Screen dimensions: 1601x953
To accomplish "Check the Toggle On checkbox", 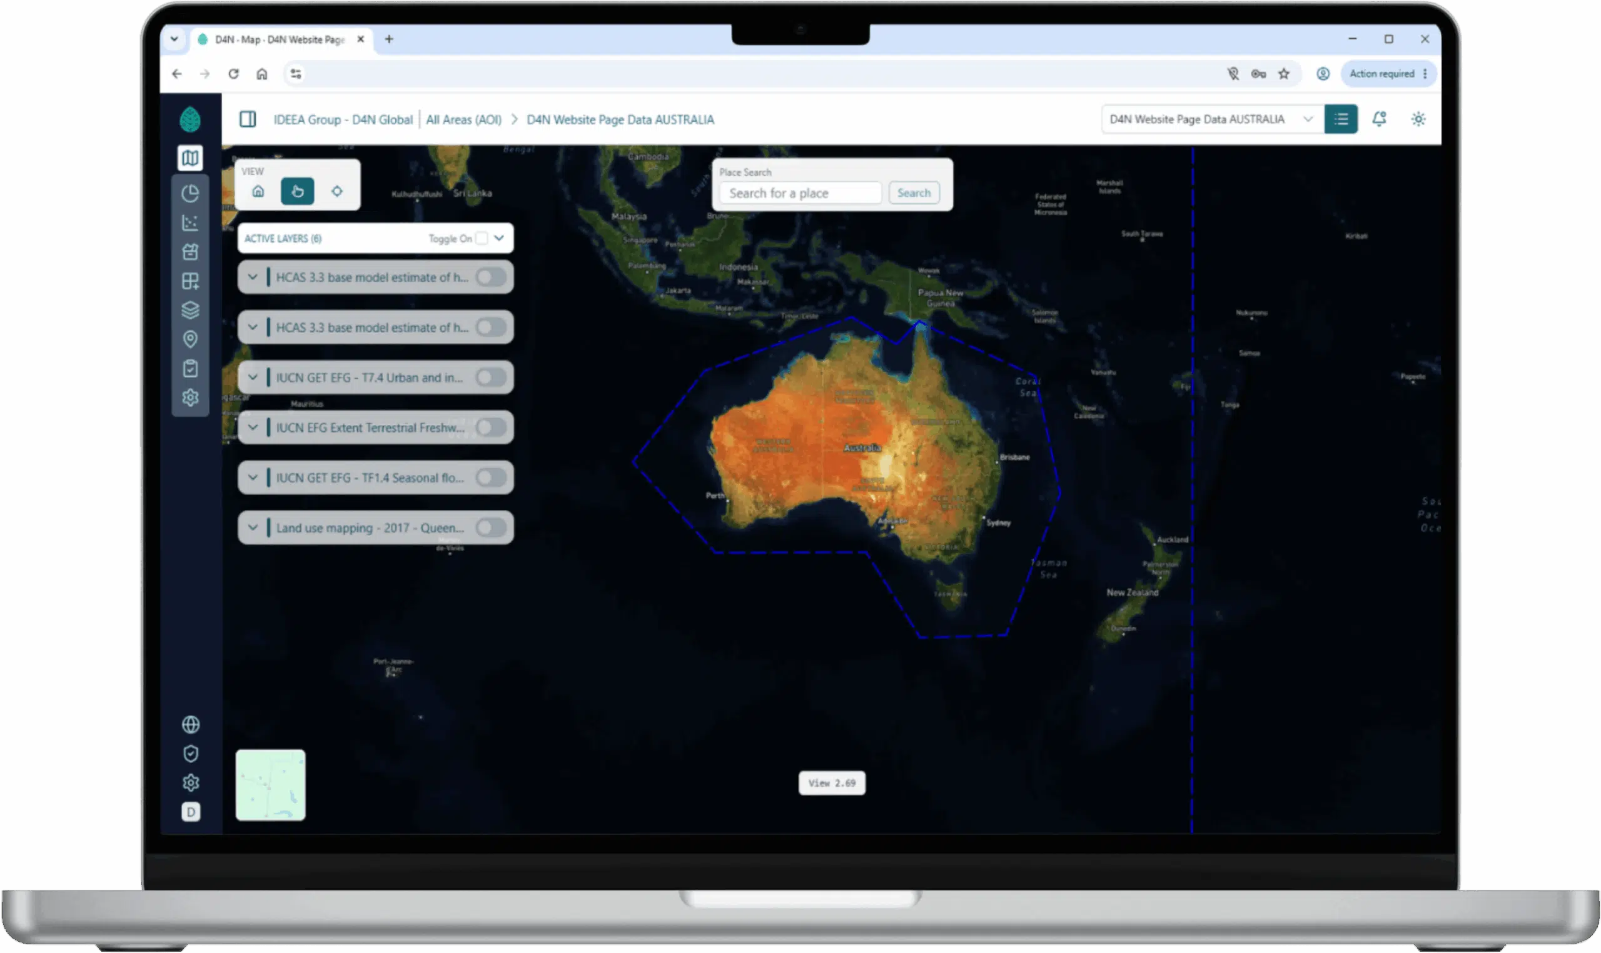I will (482, 238).
